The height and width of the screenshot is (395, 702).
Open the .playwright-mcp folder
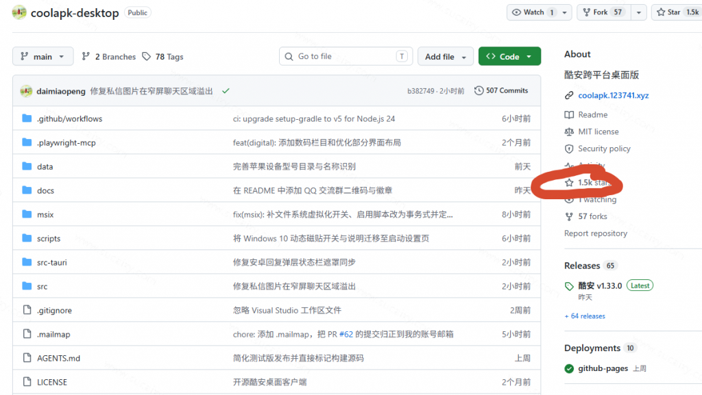(66, 143)
